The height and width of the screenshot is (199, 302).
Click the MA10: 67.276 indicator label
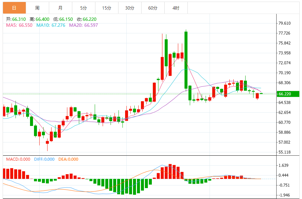(51, 25)
